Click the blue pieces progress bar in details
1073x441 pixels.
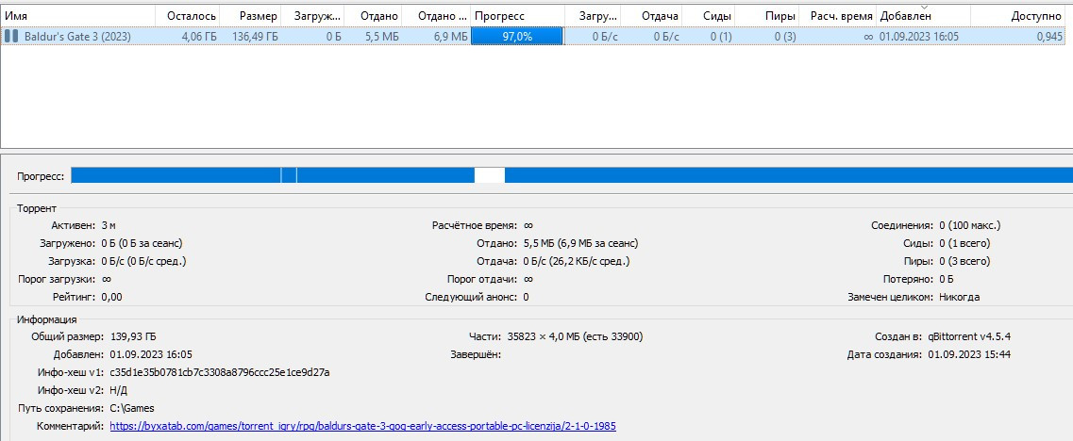click(755, 175)
